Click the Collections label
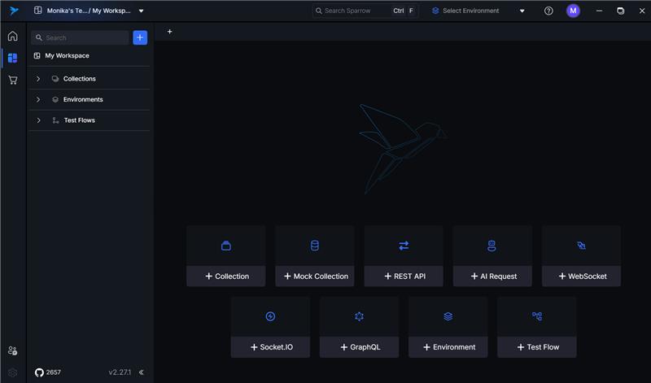Viewport: 651px width, 383px height. (79, 78)
